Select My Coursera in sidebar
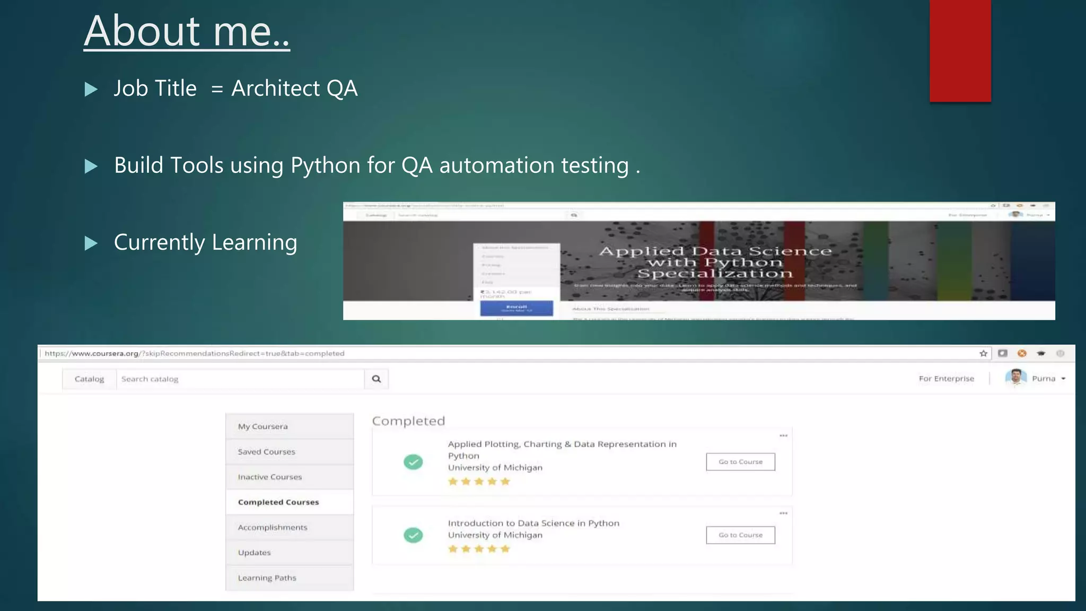 coord(290,426)
